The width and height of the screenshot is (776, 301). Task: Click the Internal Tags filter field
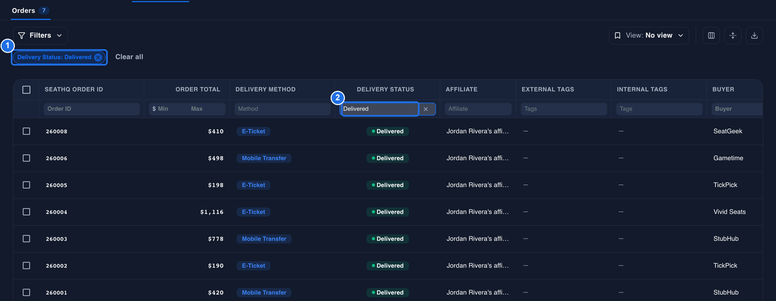(x=659, y=109)
